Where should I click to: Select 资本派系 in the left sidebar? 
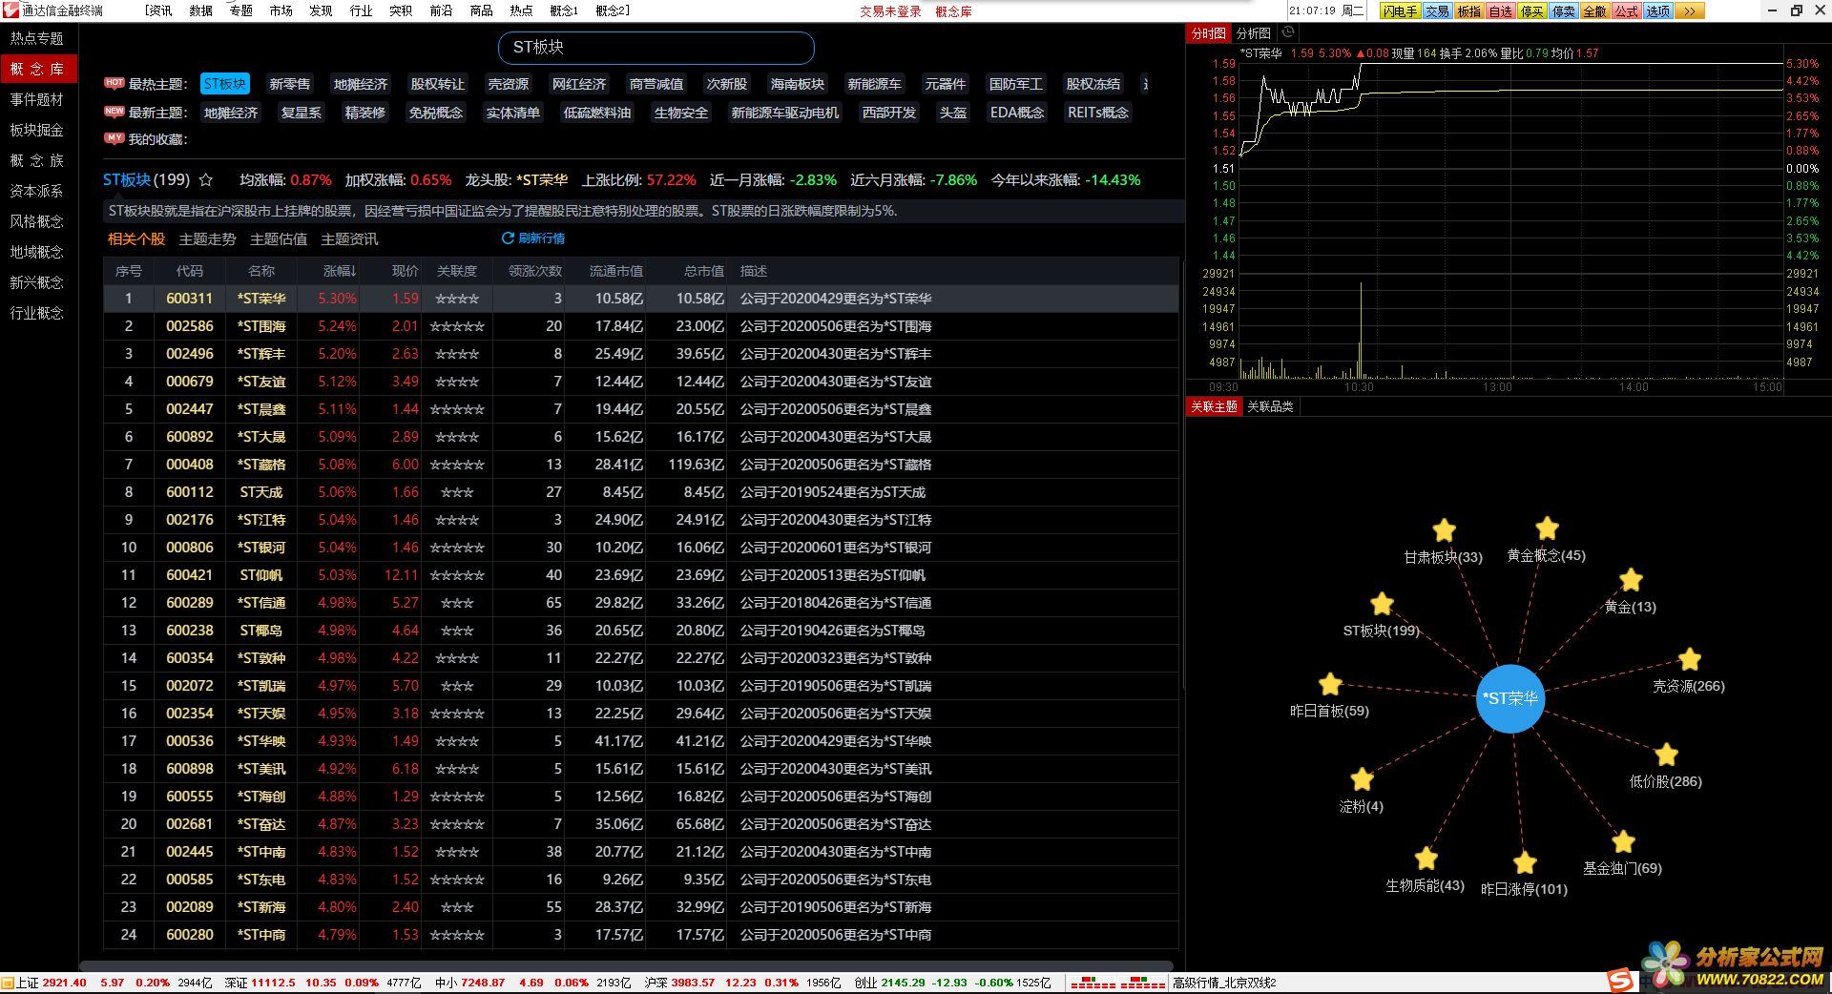click(37, 191)
